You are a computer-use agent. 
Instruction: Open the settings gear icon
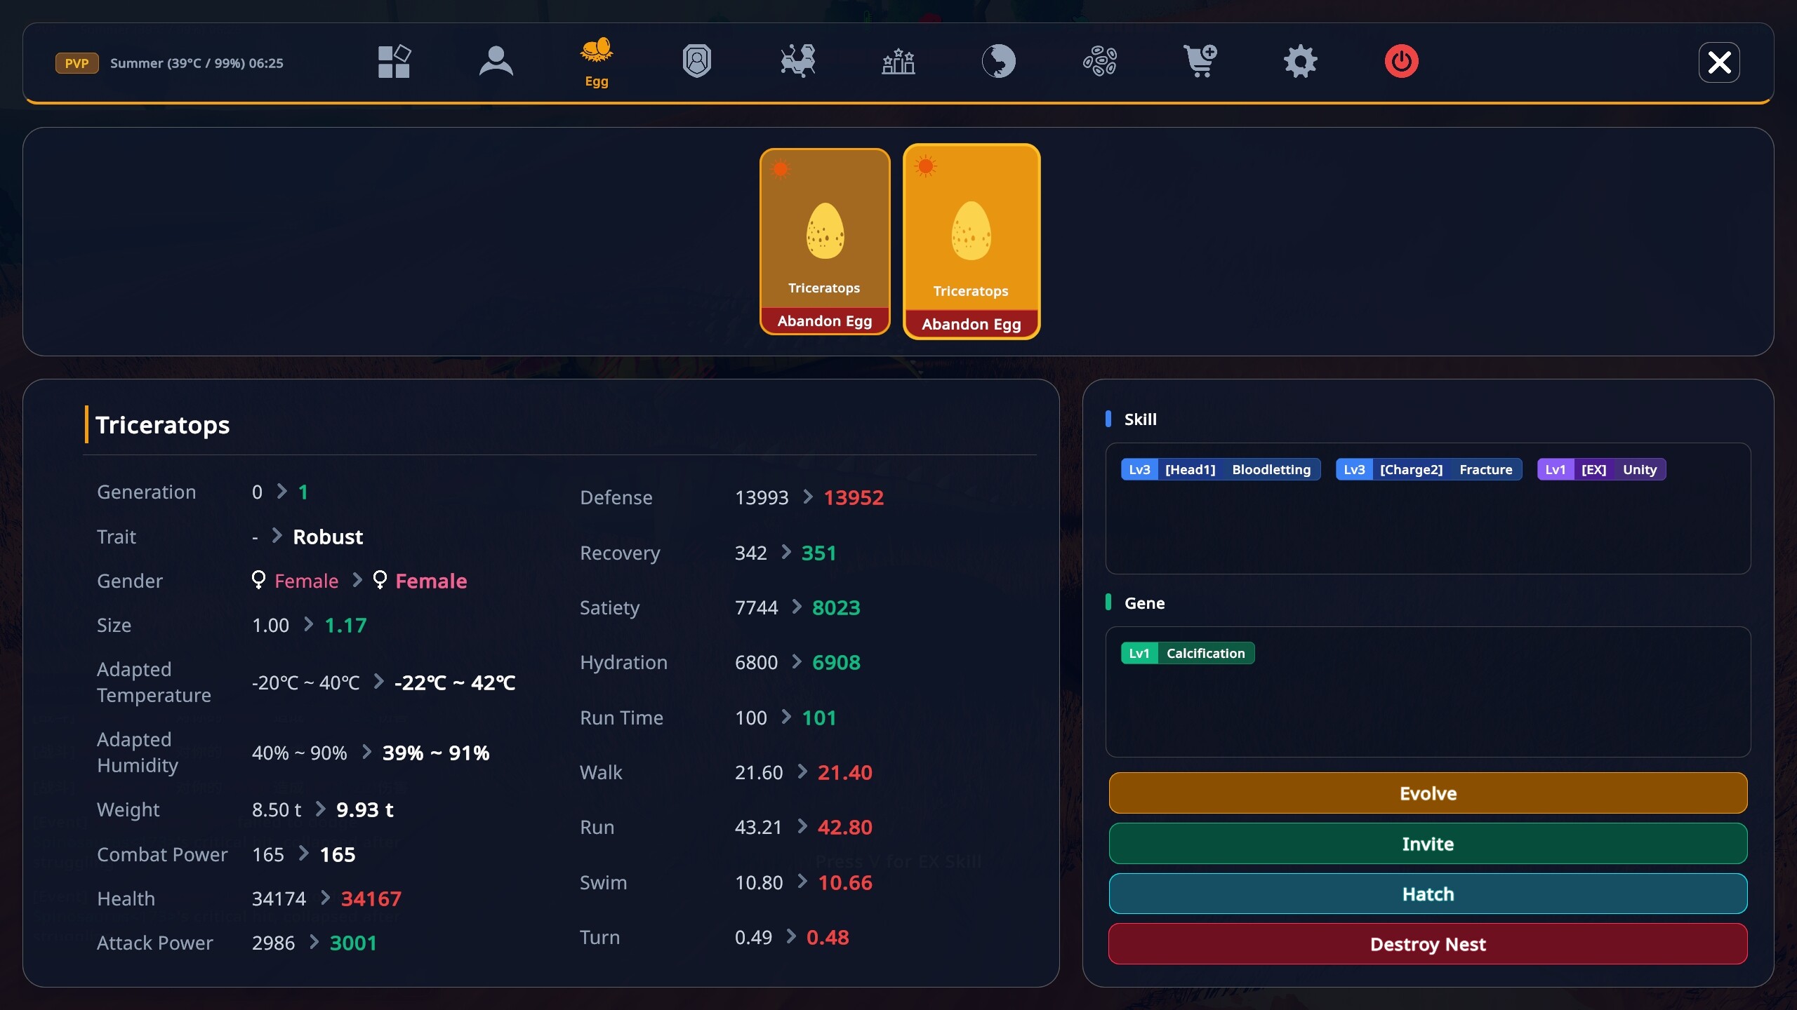click(x=1301, y=62)
